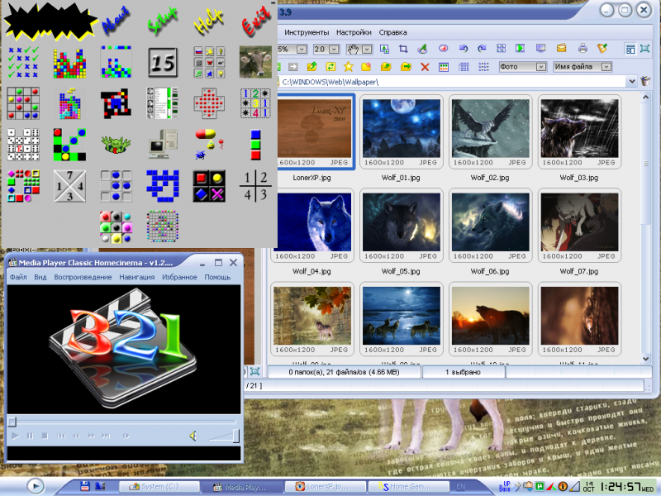
Task: Open the Настройки menu in image viewer
Action: tap(354, 32)
